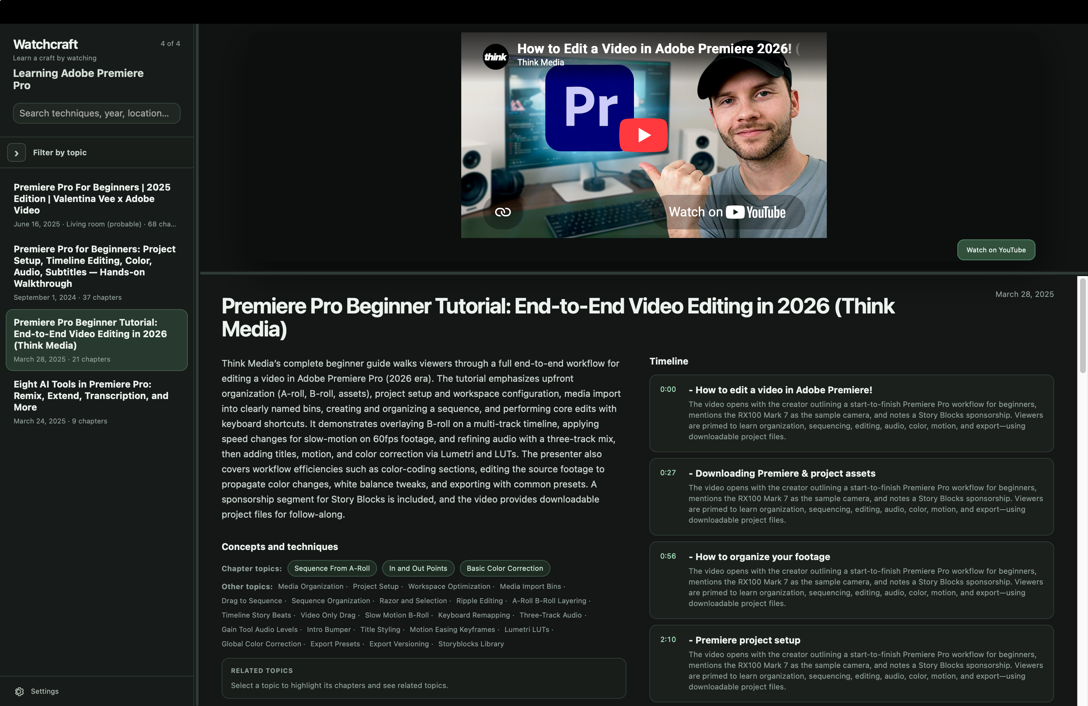Click the video title in the player header
Image resolution: width=1088 pixels, height=706 pixels.
[654, 49]
